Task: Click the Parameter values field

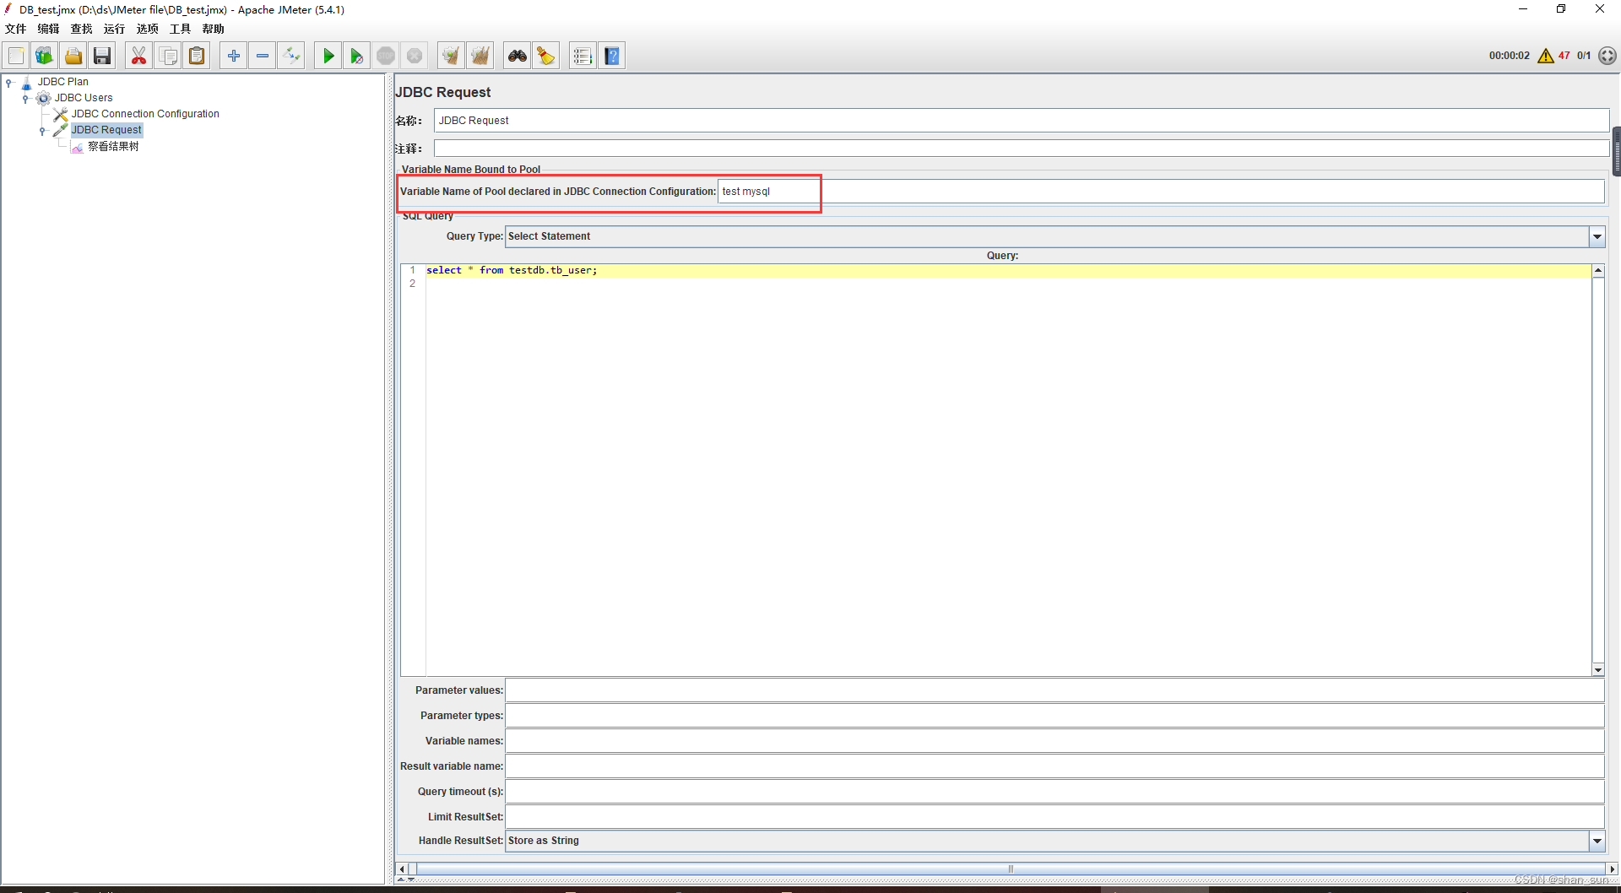Action: pyautogui.click(x=1054, y=690)
